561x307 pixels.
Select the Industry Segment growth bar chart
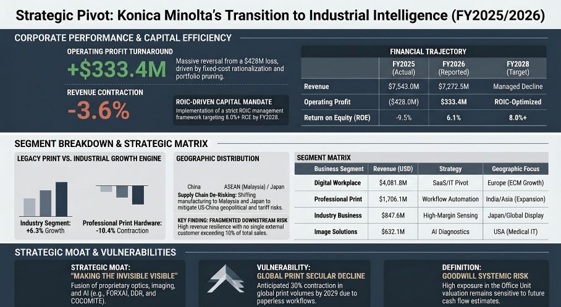[x=46, y=200]
